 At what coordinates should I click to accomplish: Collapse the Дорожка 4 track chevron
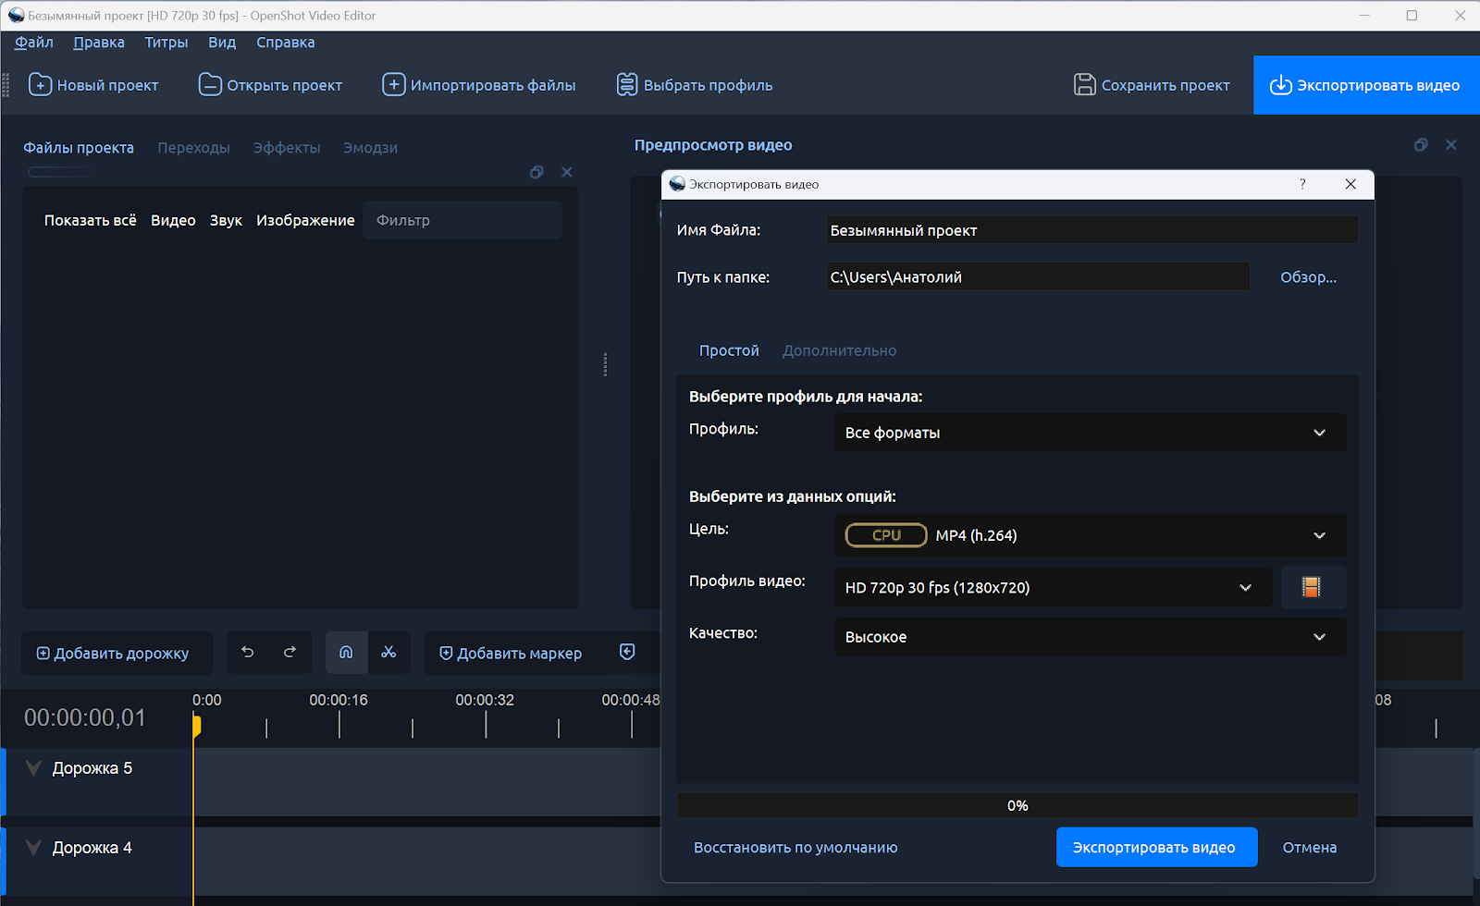[x=33, y=848]
